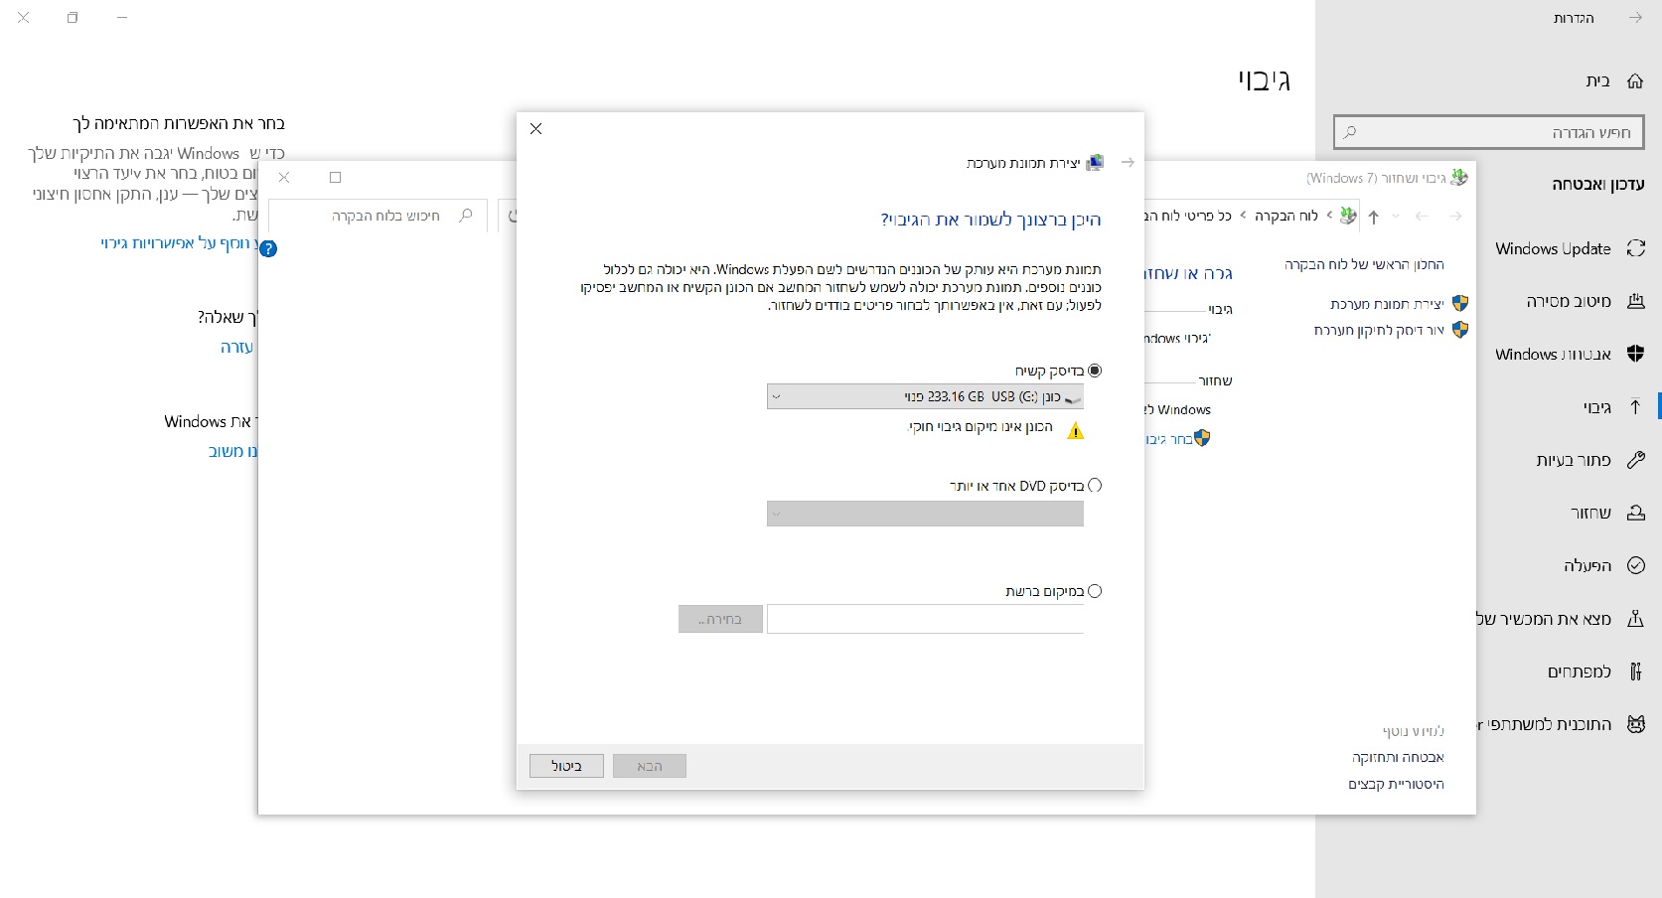This screenshot has height=898, width=1662.
Task: Click the shield icon beside create system image
Action: [1459, 303]
